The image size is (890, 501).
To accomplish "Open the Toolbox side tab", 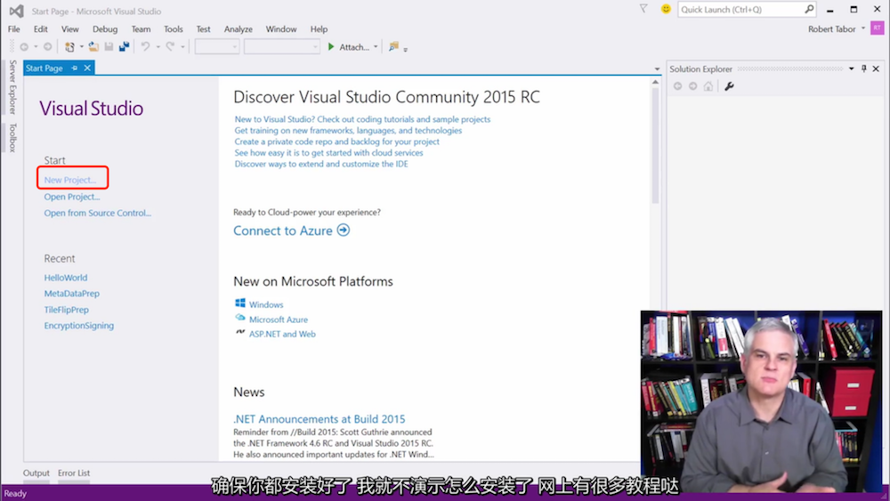I will (12, 137).
